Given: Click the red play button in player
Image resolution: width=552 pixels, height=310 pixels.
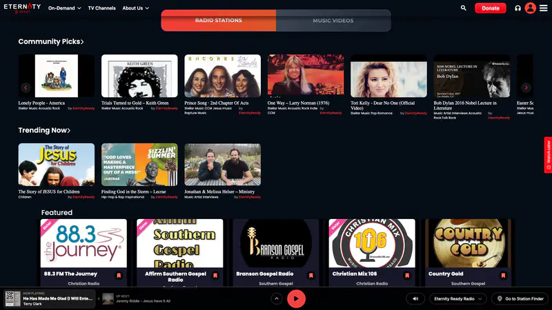Looking at the screenshot, I should click(296, 299).
